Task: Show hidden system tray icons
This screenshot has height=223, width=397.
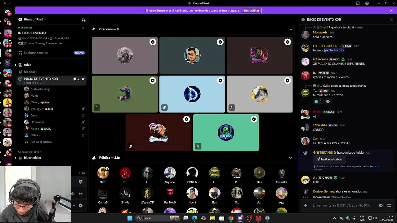Action: [x=334, y=218]
